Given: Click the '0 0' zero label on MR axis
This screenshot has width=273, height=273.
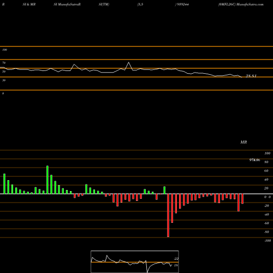Looking at the screenshot, I should (x=268, y=197).
